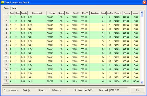
Task: Click the Change Nozzle field
Action: 19,90
